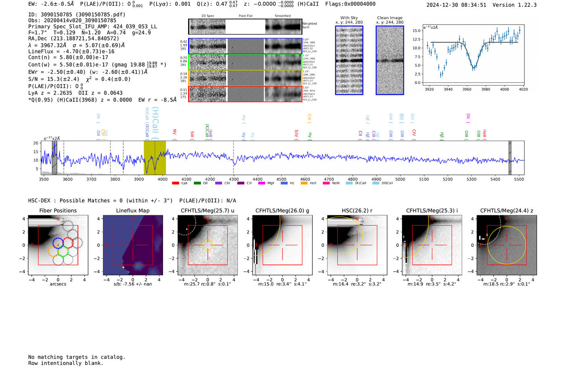565x385 pixels.
Task: Open the Fiber Positions thumbnail
Action: pos(58,245)
